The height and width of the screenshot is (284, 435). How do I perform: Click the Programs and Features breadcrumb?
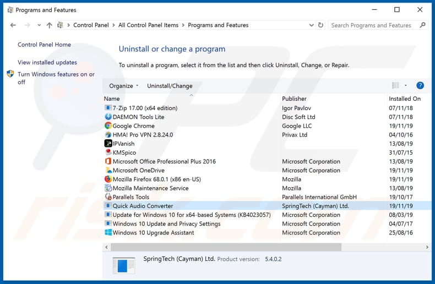pyautogui.click(x=218, y=25)
